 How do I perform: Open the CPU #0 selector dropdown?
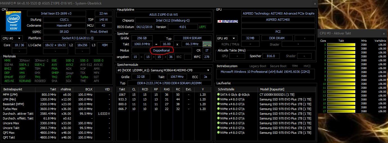point(12,38)
